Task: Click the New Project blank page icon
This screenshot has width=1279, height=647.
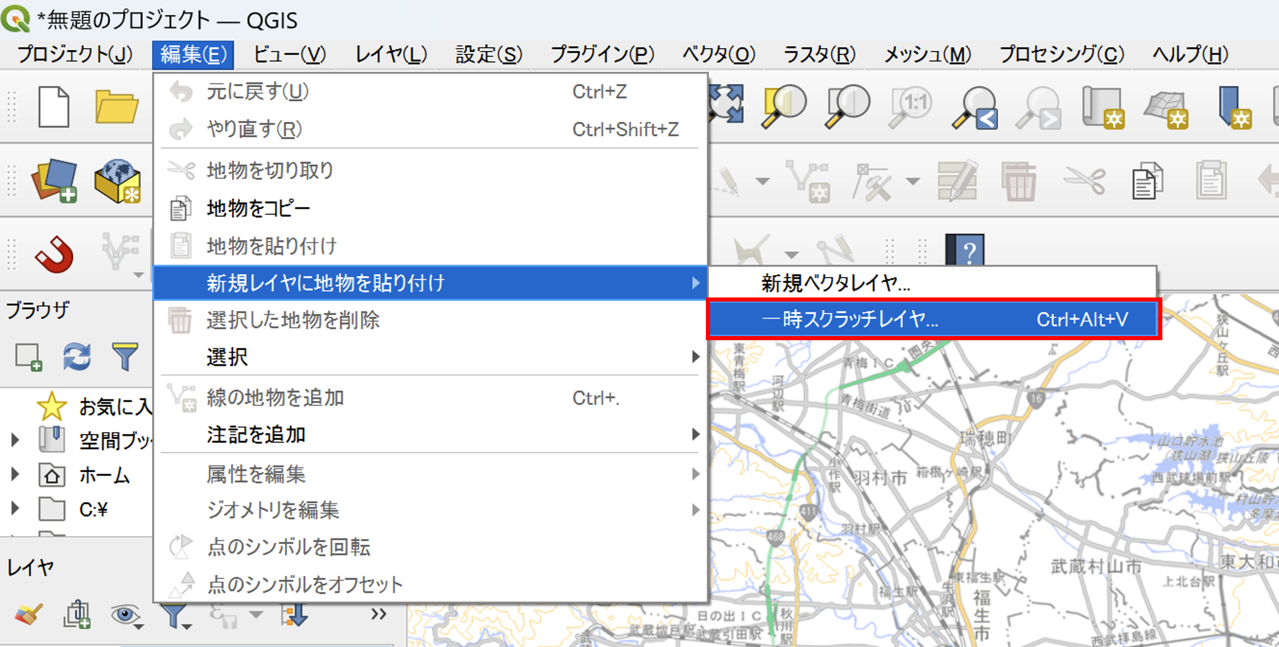Action: [x=54, y=107]
